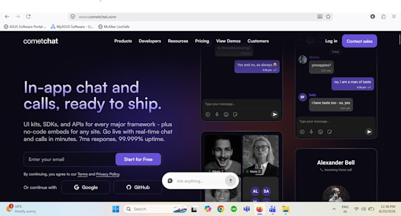The width and height of the screenshot is (401, 216).
Task: Click the Alexander Bell caller name
Action: click(x=336, y=162)
